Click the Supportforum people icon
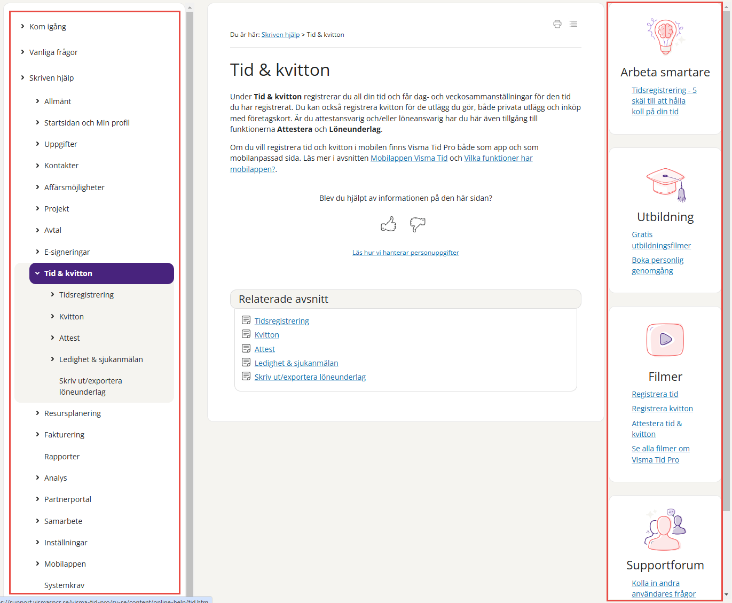 (665, 530)
